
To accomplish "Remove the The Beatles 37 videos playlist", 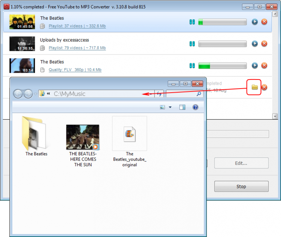I will click(264, 22).
